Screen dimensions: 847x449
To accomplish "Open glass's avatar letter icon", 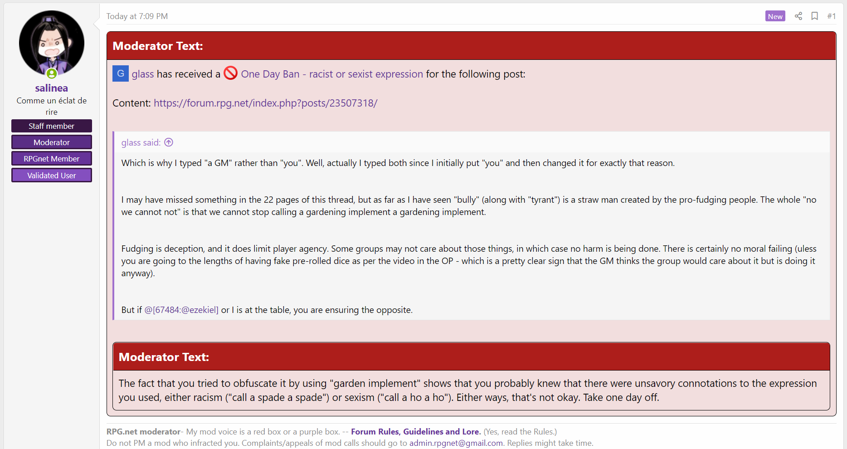I will pos(121,73).
